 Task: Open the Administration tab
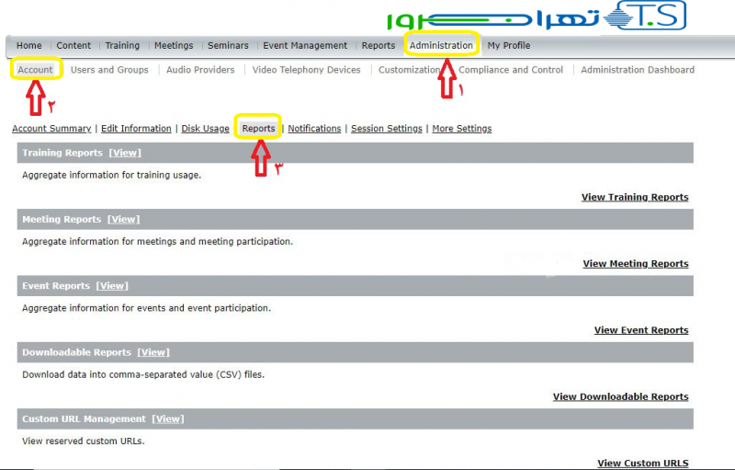(441, 45)
